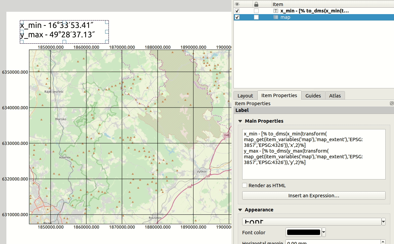Switch to the Guides tab
Screen dimensions: 394x244
(313, 95)
